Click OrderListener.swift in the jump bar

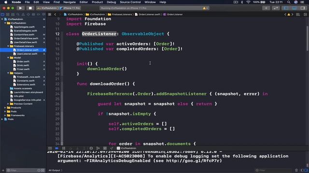tap(148, 14)
